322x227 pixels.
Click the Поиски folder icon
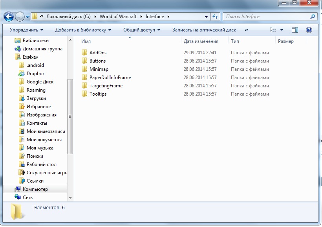tap(21, 156)
